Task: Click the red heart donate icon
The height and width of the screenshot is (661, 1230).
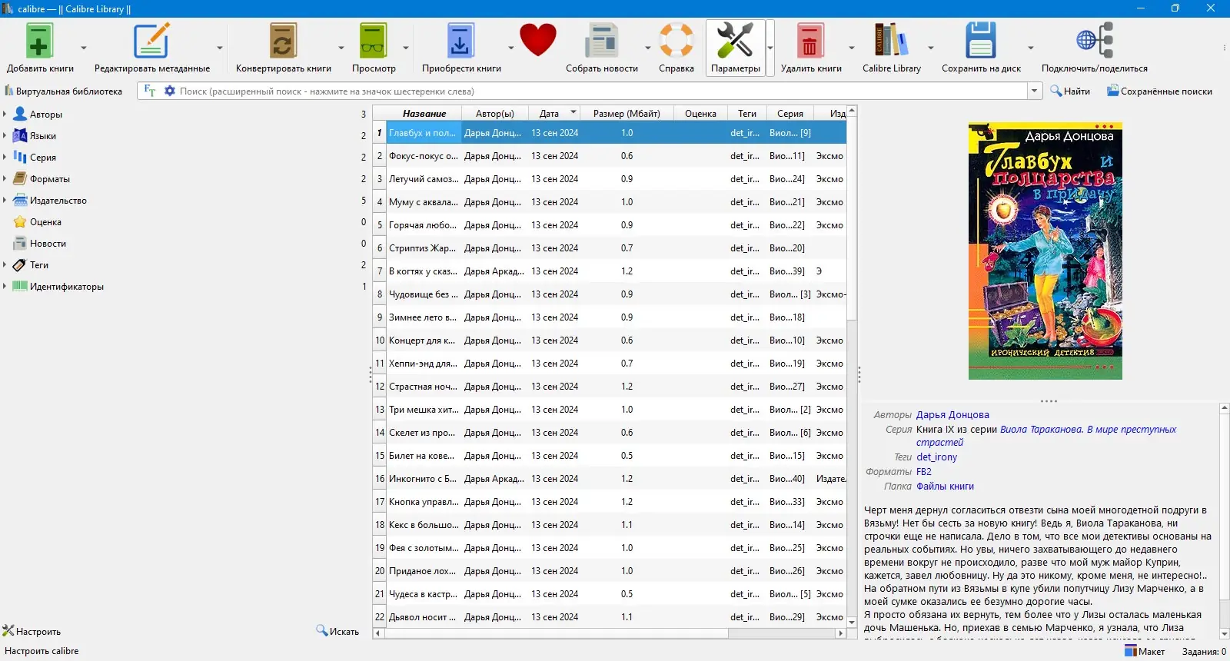Action: click(537, 40)
